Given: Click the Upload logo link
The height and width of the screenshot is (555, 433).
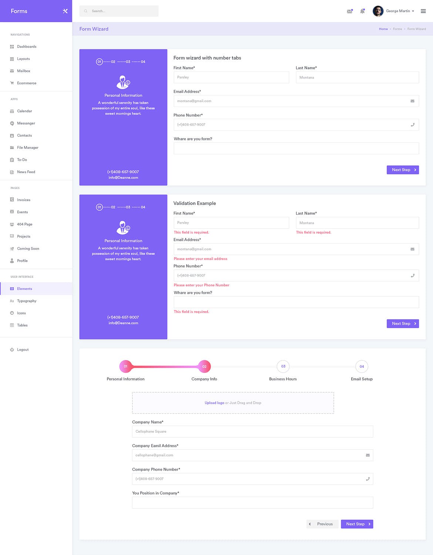Looking at the screenshot, I should click(214, 403).
